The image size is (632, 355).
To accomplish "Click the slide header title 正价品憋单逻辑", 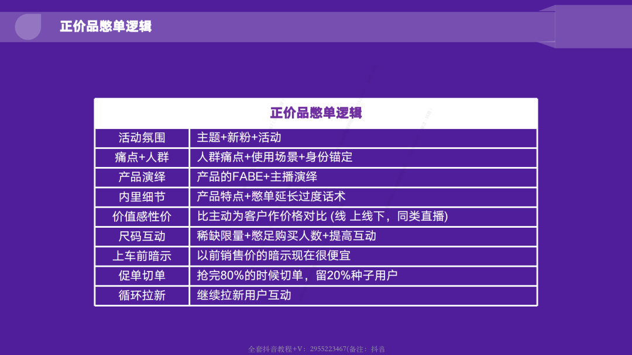I will [105, 26].
